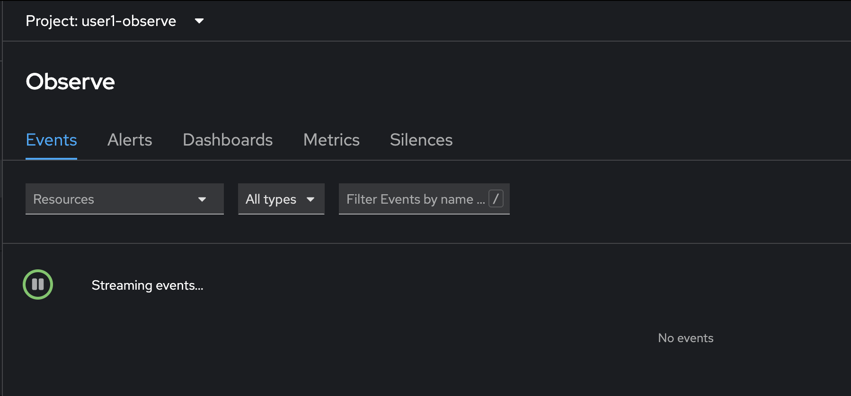Open the All types dropdown

coord(281,199)
